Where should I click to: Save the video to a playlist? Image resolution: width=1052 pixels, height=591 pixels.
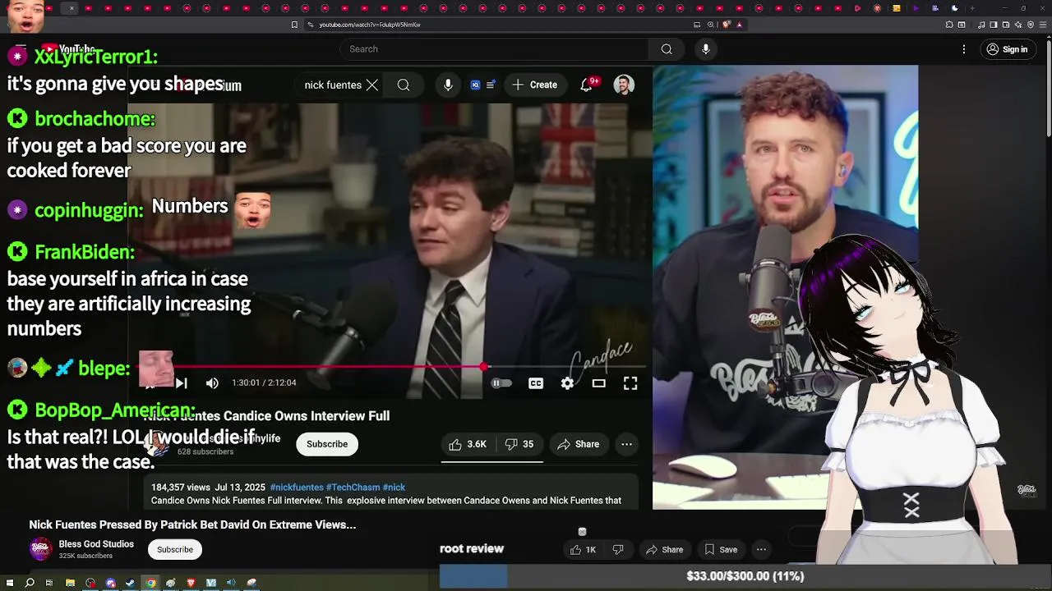721,550
